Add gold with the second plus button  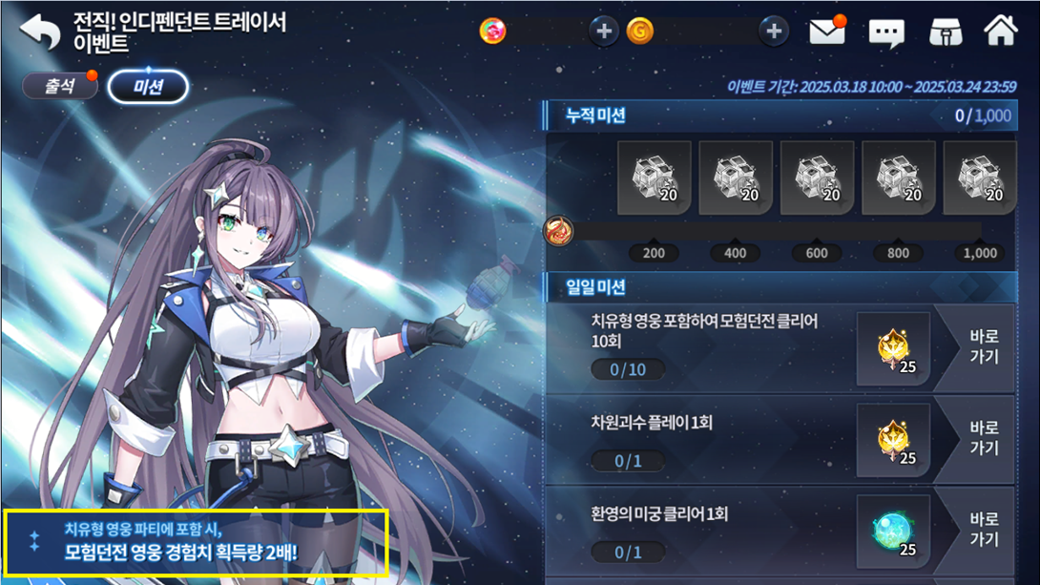click(774, 31)
